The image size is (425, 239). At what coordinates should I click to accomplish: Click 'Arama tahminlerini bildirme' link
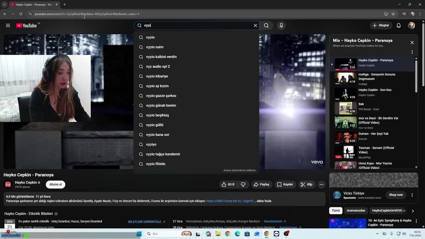[x=239, y=170]
